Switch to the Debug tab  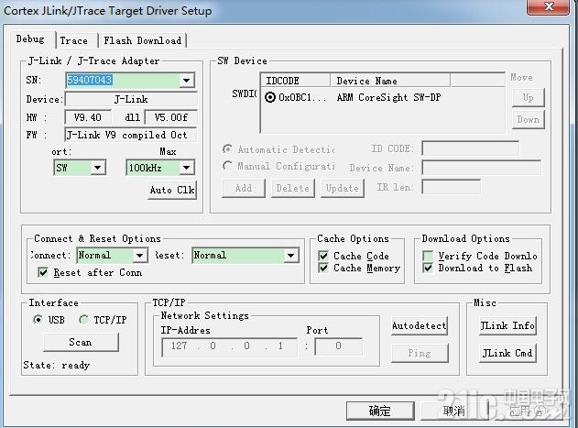[x=30, y=39]
